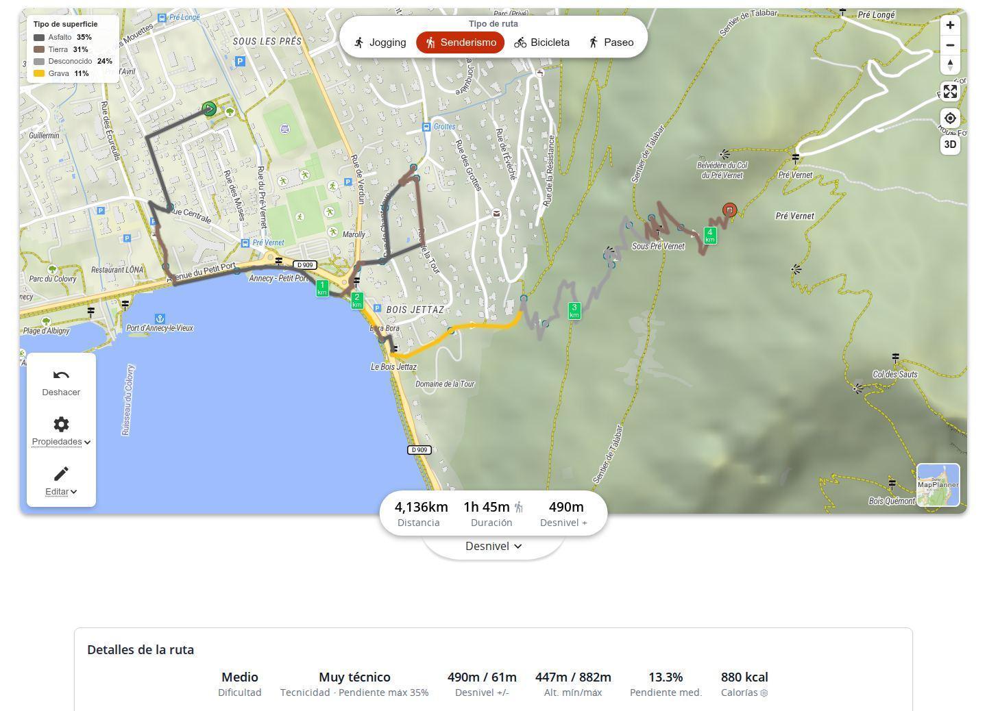Enter fullscreen map view

[x=950, y=91]
